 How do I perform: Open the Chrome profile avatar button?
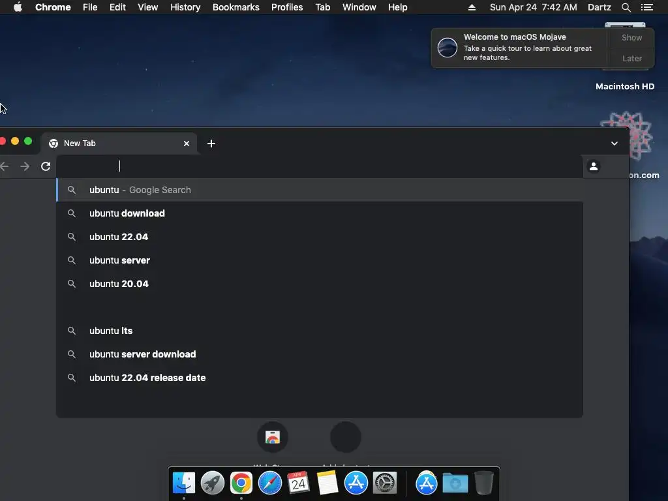(594, 166)
